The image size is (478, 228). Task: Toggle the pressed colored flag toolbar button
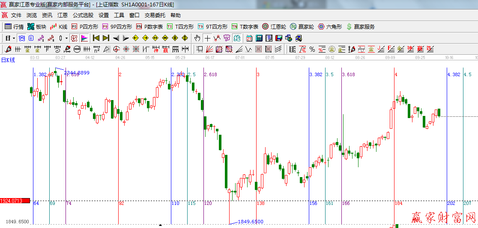(x=84, y=38)
